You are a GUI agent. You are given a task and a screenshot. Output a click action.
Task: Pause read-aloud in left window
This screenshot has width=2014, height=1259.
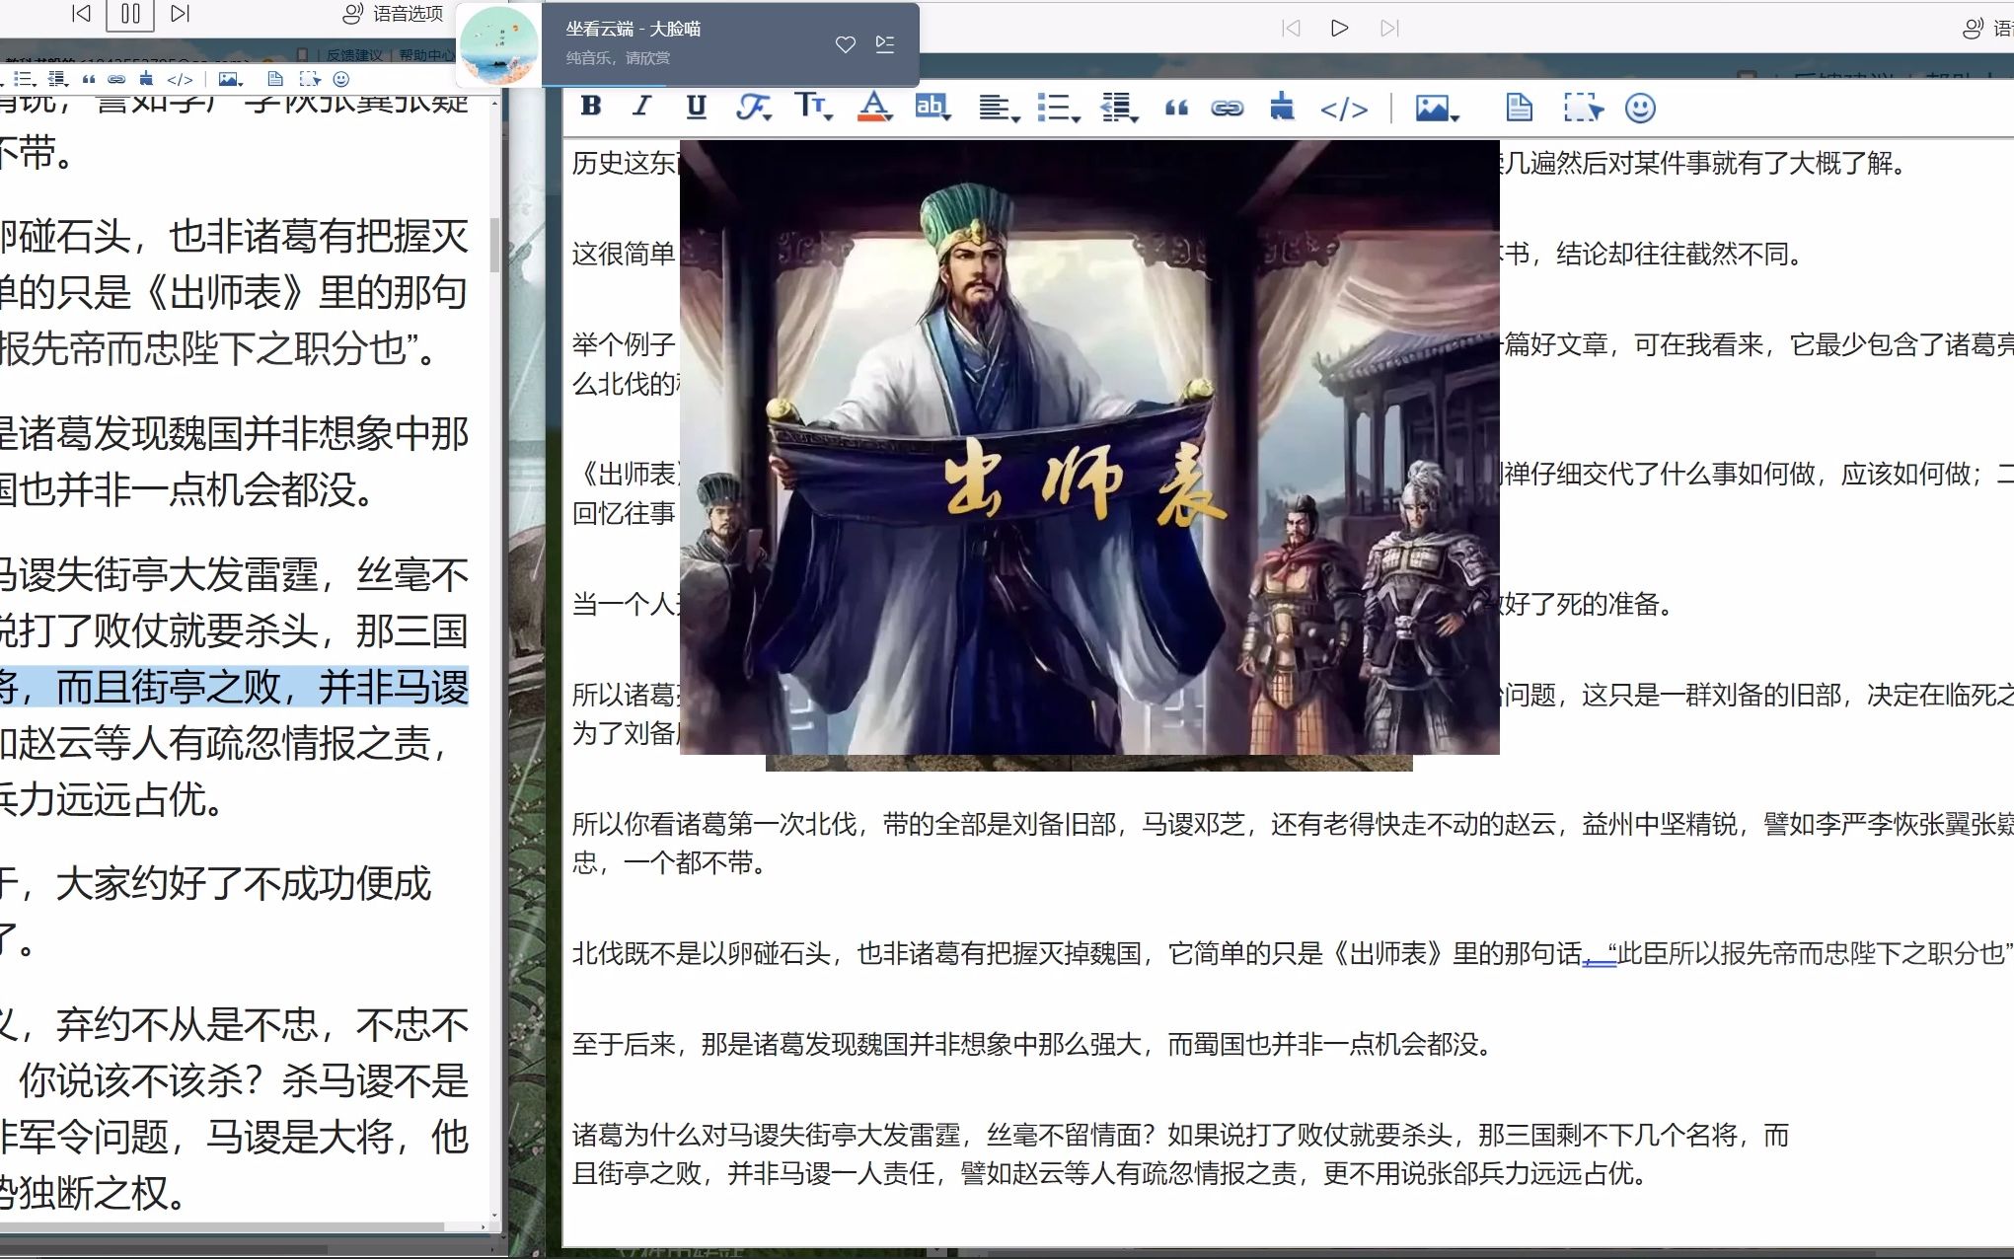(x=130, y=14)
